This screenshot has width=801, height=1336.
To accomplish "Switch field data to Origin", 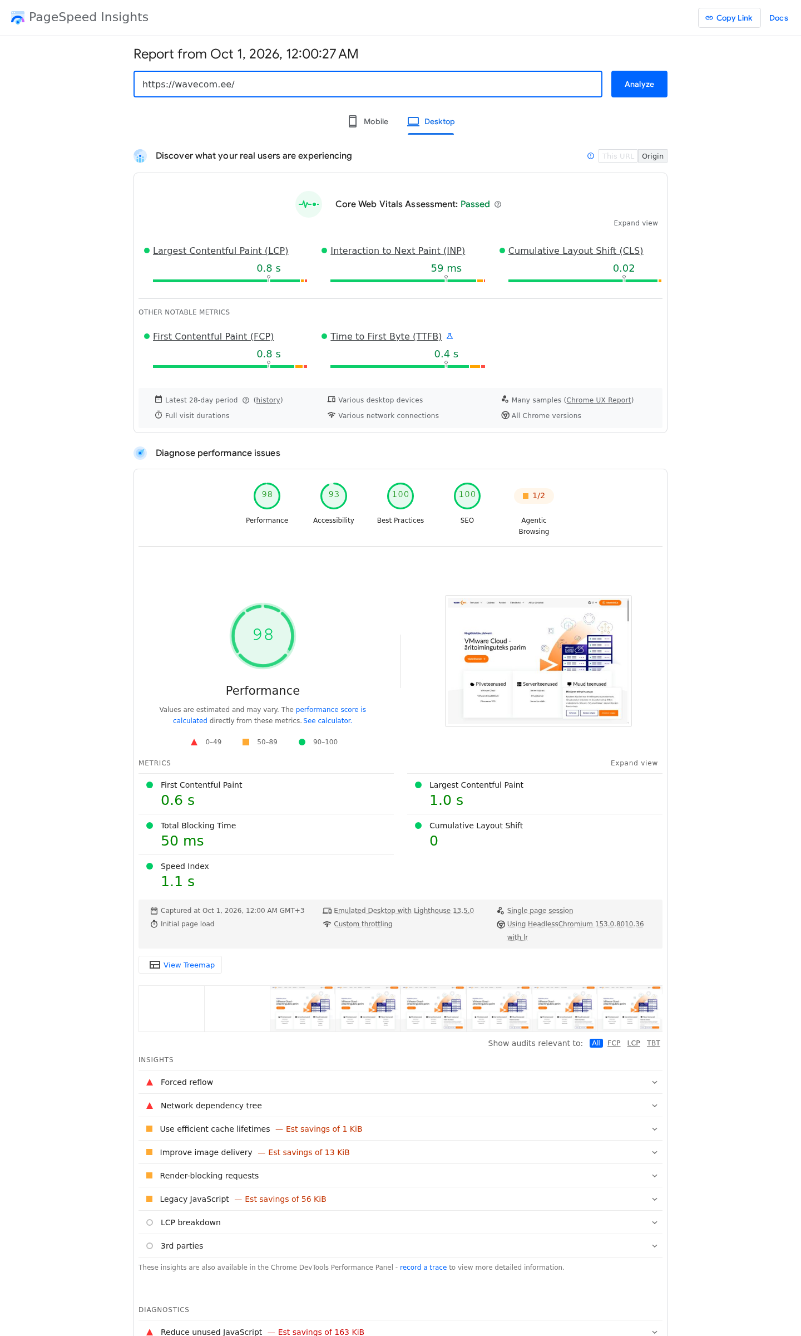I will pyautogui.click(x=652, y=156).
